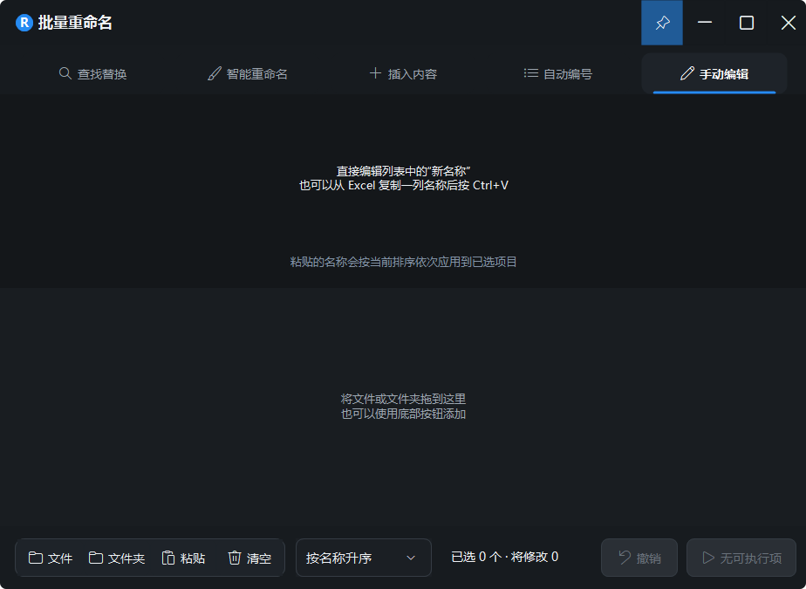Switch to the 查找替换 tab
The height and width of the screenshot is (589, 806).
(93, 74)
